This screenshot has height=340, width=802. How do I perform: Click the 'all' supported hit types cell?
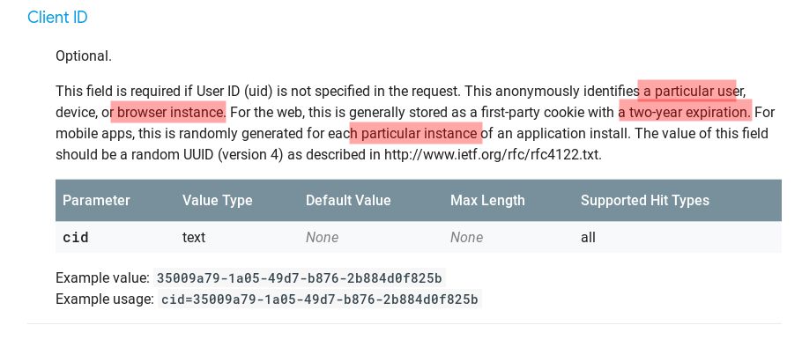588,237
